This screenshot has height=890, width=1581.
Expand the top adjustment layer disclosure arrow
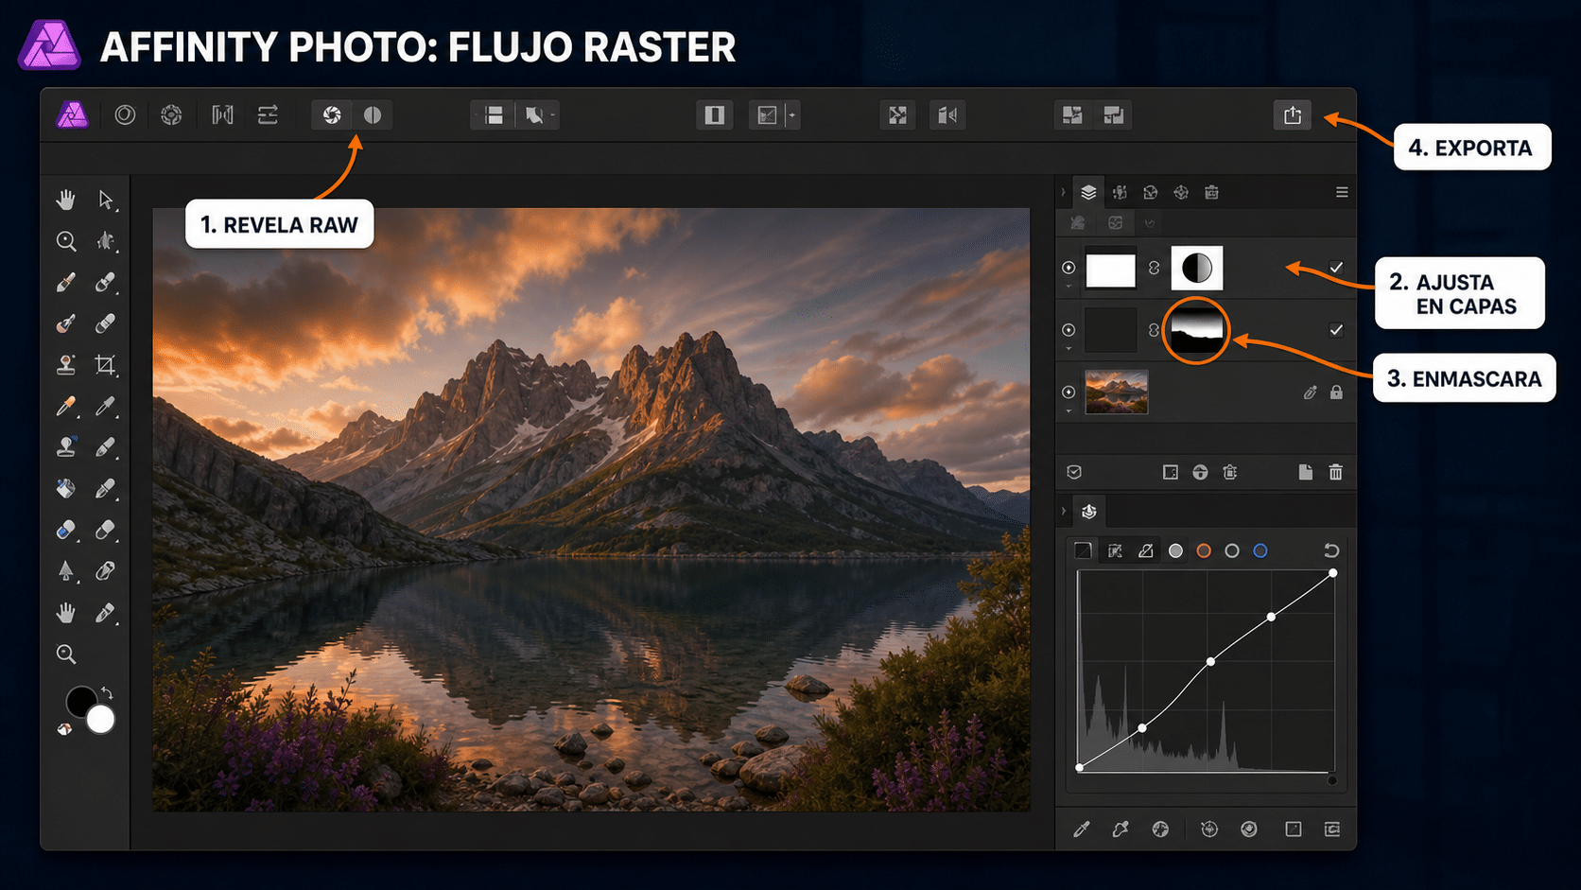[1068, 287]
